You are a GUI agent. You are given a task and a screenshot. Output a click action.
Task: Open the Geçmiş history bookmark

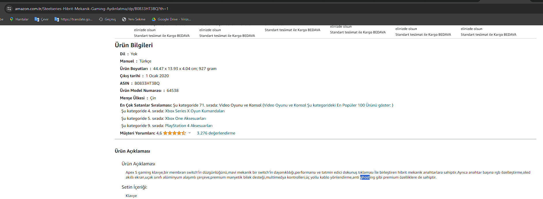[x=107, y=19]
